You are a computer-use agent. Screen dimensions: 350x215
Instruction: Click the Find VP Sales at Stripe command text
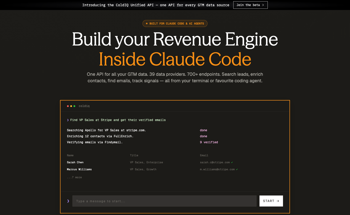[x=118, y=120]
